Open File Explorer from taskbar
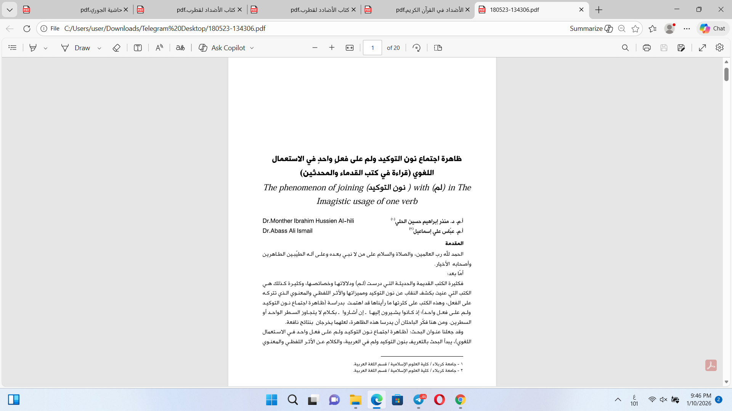732x411 pixels. pos(355,400)
